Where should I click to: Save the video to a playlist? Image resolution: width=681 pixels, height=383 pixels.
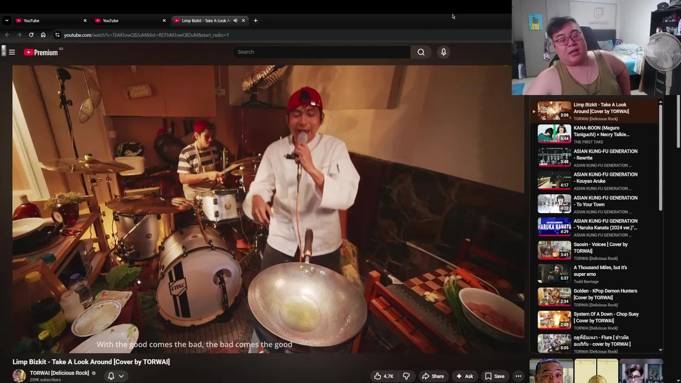pyautogui.click(x=494, y=376)
